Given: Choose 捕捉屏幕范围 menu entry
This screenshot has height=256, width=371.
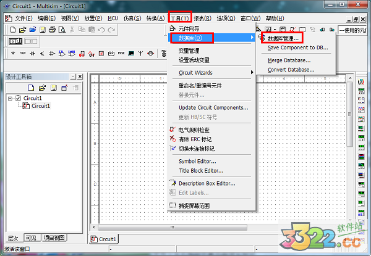Looking at the screenshot, I should pos(212,206).
